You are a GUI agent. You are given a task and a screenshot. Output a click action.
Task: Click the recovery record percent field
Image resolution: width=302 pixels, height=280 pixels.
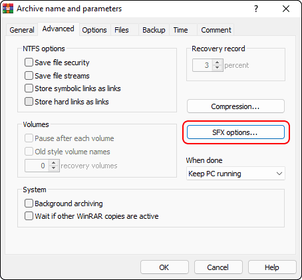(203, 65)
